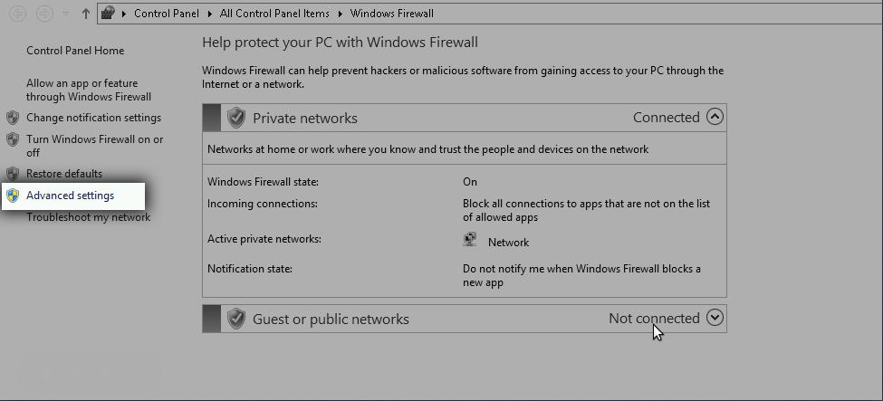Image resolution: width=883 pixels, height=401 pixels.
Task: Click the Control Panel icon in the address bar
Action: [x=108, y=13]
